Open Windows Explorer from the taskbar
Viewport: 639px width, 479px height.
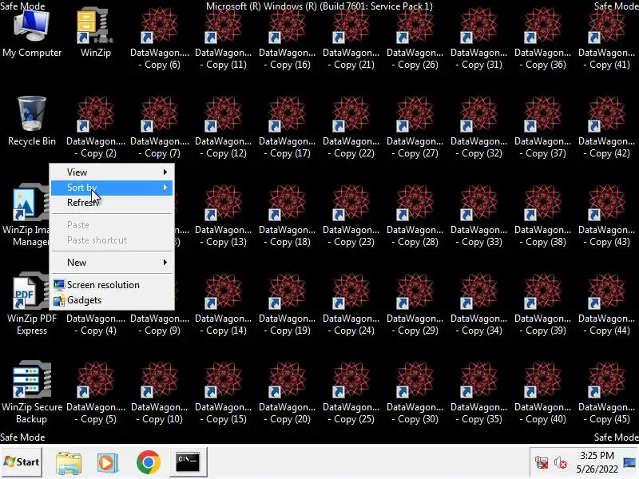(68, 463)
